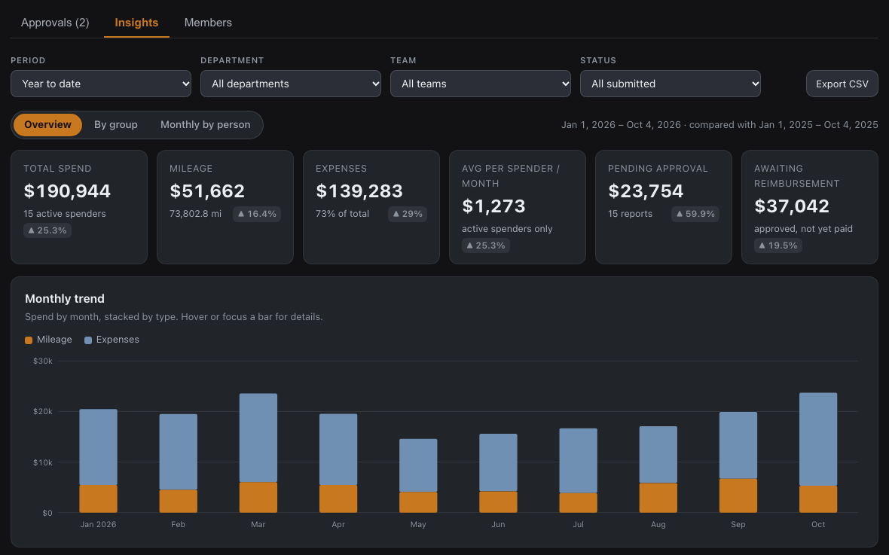
Task: Click the Mar Mileage bar segment
Action: 258,498
